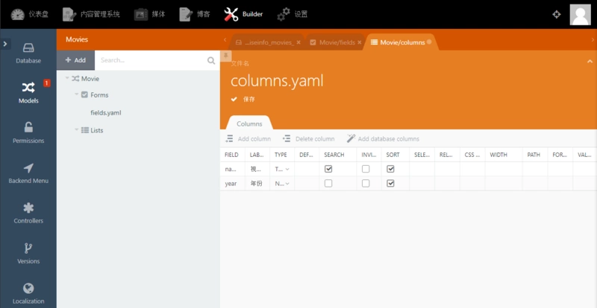Click the Forms checkbox icon
This screenshot has height=308, width=597.
point(84,94)
